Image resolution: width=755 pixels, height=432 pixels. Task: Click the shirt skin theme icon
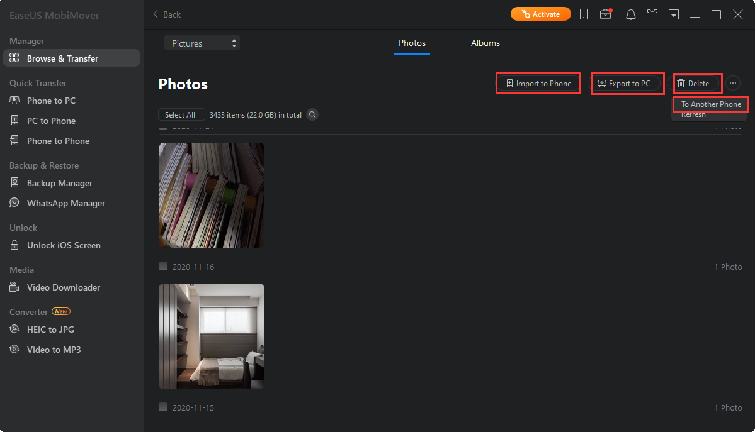pos(652,14)
